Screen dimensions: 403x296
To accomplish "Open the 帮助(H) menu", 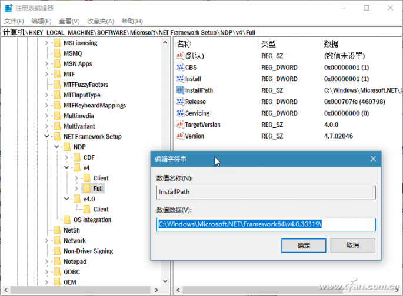I will point(132,21).
